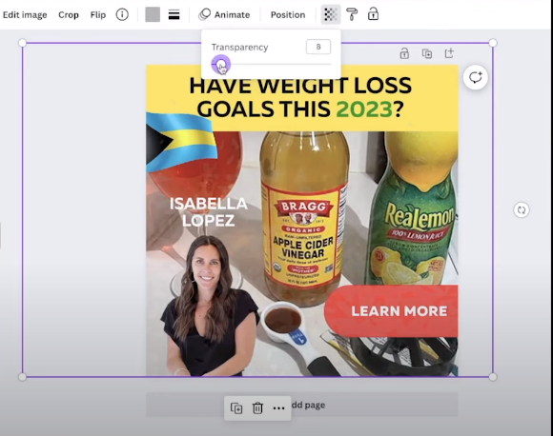Duplicate page icon above canvas
The height and width of the screenshot is (436, 553).
pos(427,53)
